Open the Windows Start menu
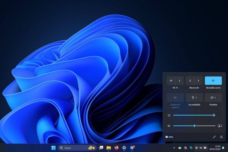The image size is (228, 152). click(x=53, y=148)
